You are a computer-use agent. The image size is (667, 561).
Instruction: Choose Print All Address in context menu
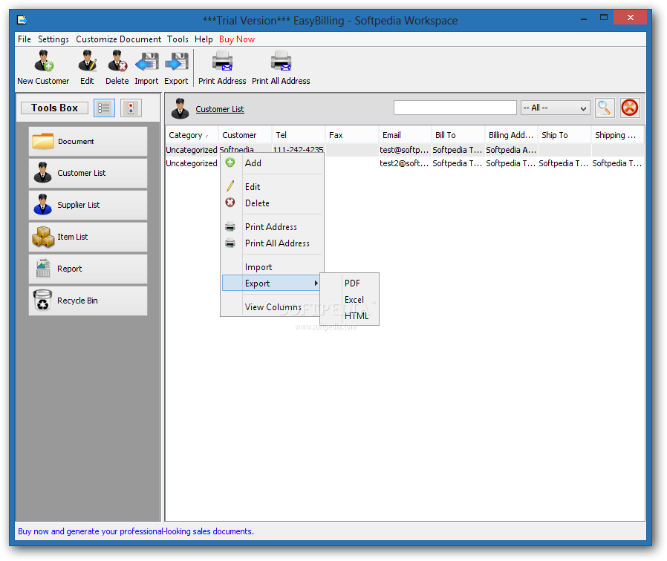273,243
